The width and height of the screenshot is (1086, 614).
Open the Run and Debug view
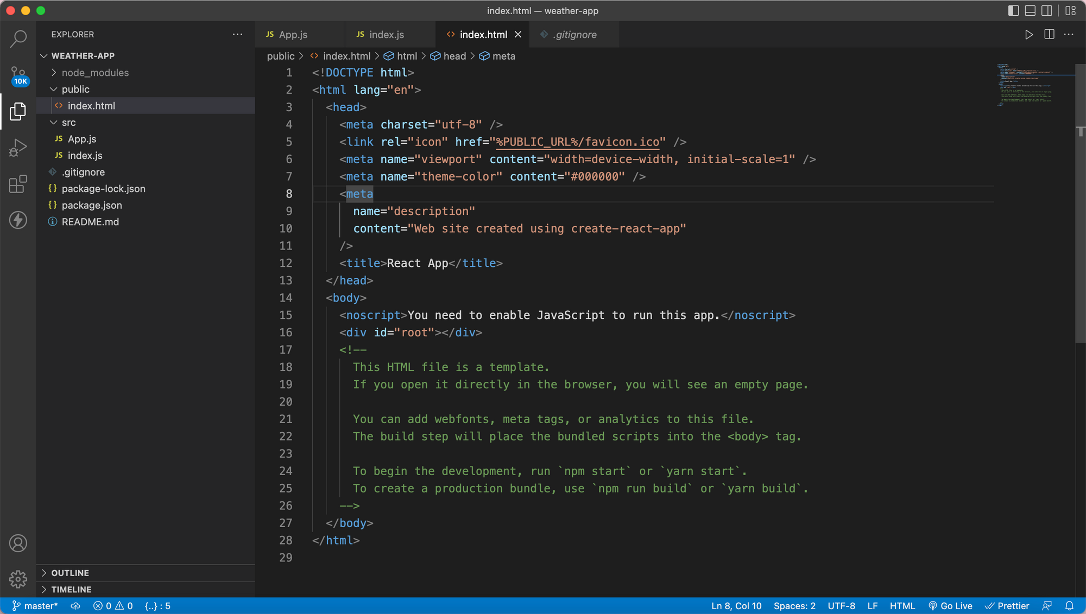pos(18,148)
